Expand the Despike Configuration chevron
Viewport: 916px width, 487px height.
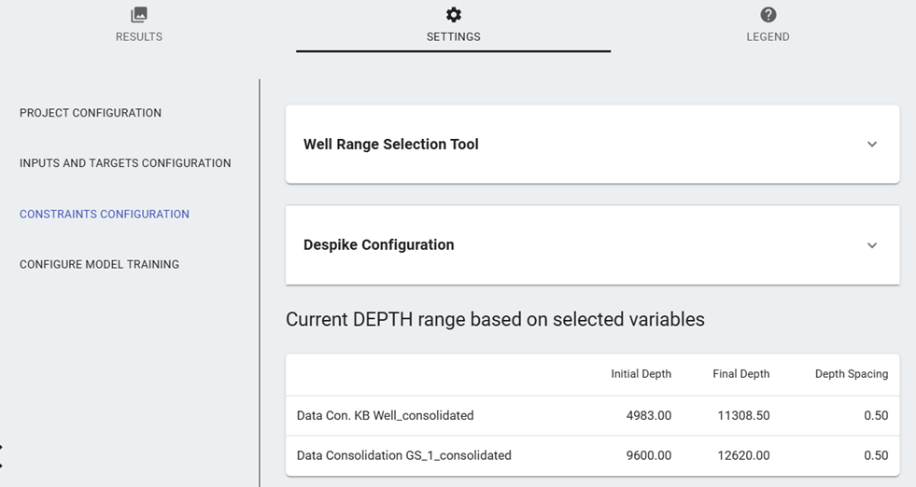click(x=872, y=245)
